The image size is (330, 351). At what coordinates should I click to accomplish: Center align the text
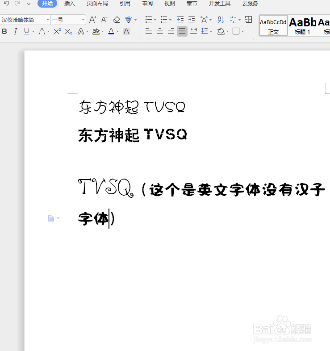[x=159, y=31]
